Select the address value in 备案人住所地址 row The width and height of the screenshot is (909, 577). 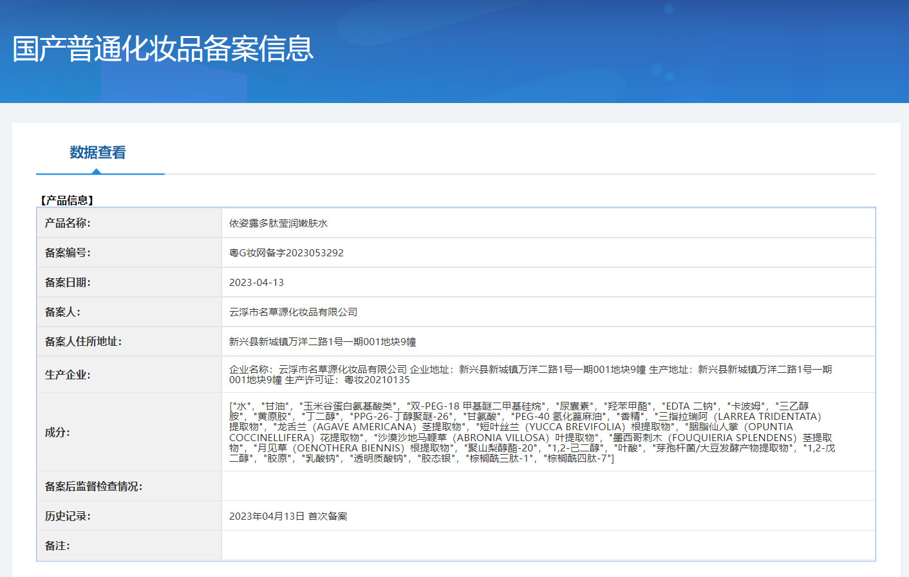point(322,342)
